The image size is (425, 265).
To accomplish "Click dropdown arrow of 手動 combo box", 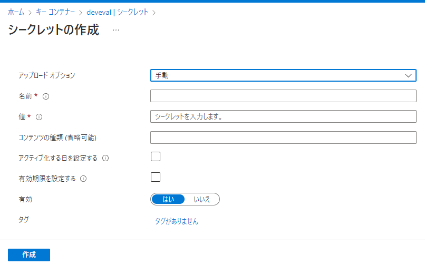I will [409, 75].
